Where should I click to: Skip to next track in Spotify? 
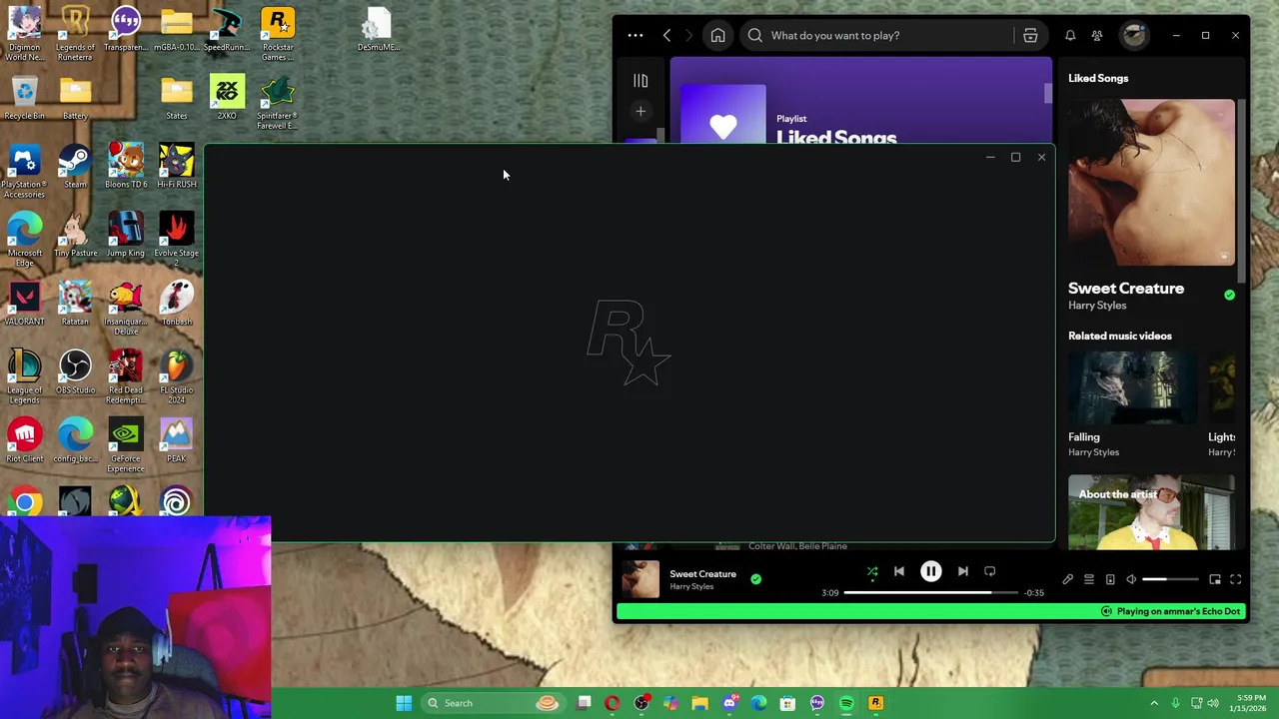coord(962,571)
